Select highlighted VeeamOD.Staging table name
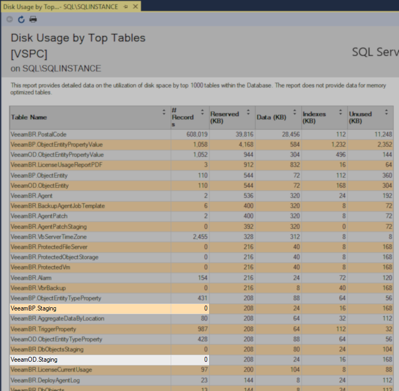The height and width of the screenshot is (391, 399). click(x=34, y=360)
